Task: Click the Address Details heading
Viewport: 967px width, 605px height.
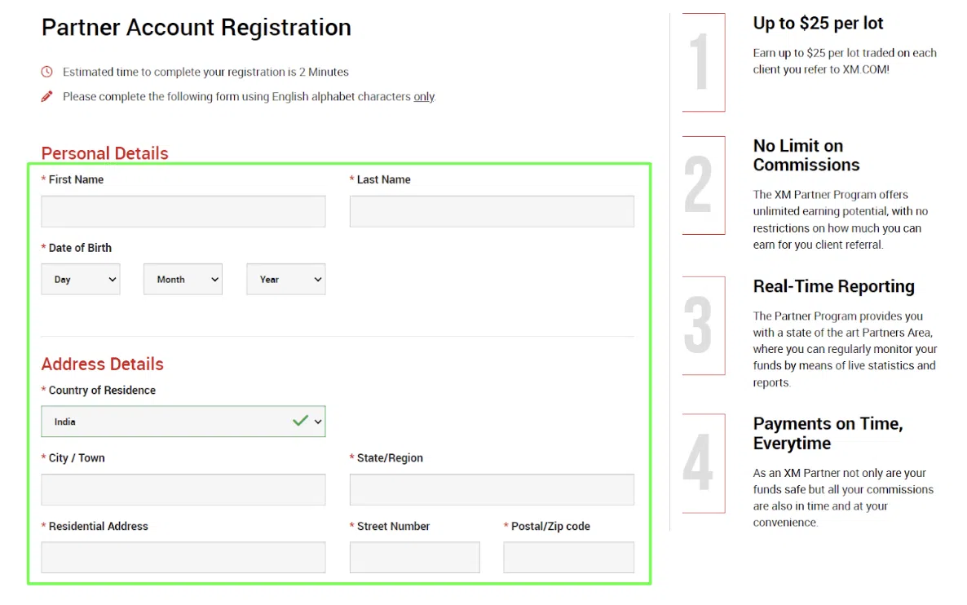Action: tap(103, 364)
